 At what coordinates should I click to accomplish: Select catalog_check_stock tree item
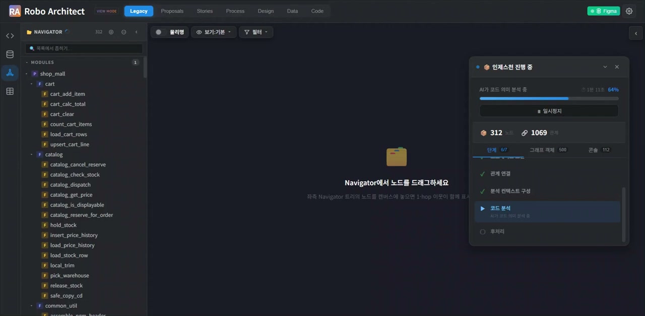[75, 175]
